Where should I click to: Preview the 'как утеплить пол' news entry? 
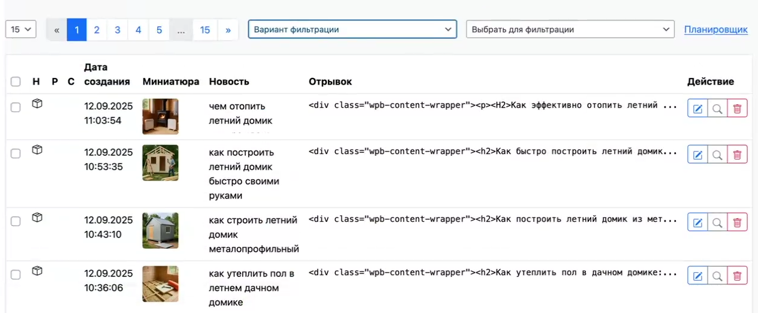717,276
